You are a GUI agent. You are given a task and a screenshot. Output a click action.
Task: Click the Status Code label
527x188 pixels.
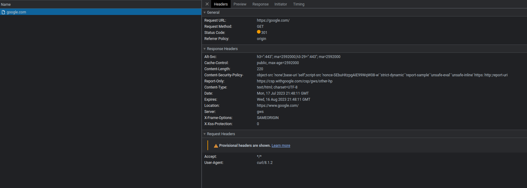(215, 33)
